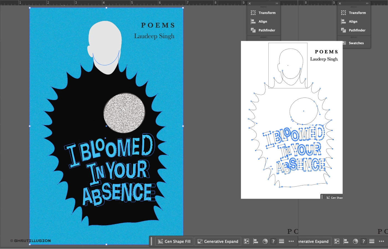Select the grey head shape on blue cover
This screenshot has width=388, height=249.
tap(105, 48)
